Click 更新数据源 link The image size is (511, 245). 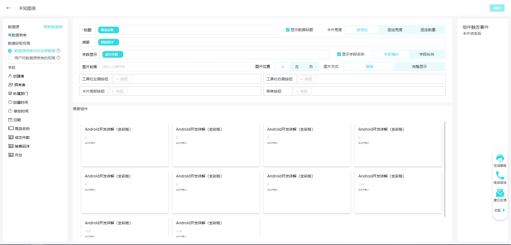click(53, 27)
